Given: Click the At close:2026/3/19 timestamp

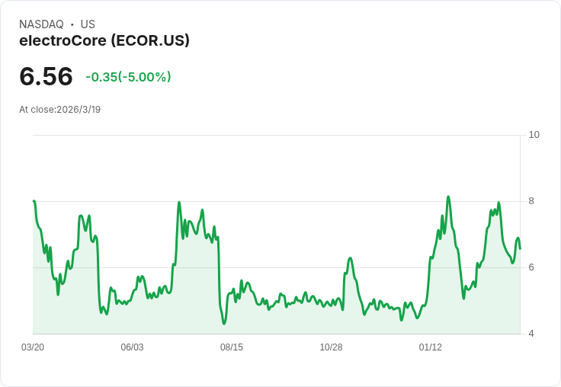Looking at the screenshot, I should (x=59, y=110).
